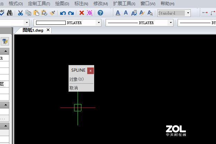This screenshot has width=216, height=144.
Task: Collapse the middle properties panel section
Action: (x=6, y=105)
